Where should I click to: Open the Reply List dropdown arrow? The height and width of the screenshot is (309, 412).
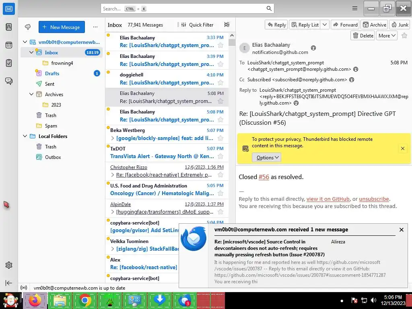[x=325, y=25]
